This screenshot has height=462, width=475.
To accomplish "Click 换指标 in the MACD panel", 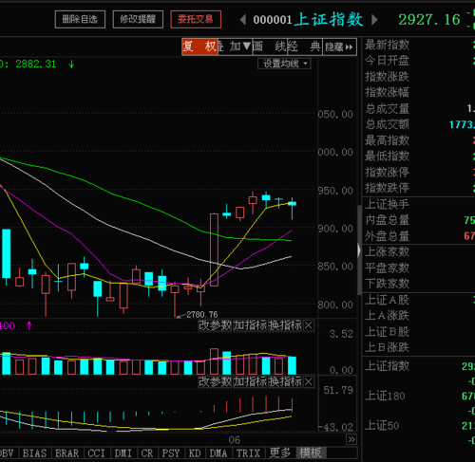I will (285, 382).
